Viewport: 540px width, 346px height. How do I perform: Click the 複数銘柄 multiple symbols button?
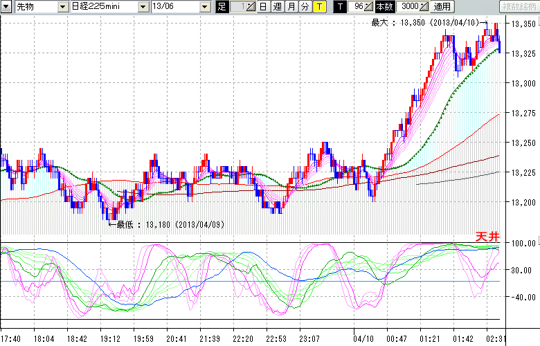(x=519, y=7)
